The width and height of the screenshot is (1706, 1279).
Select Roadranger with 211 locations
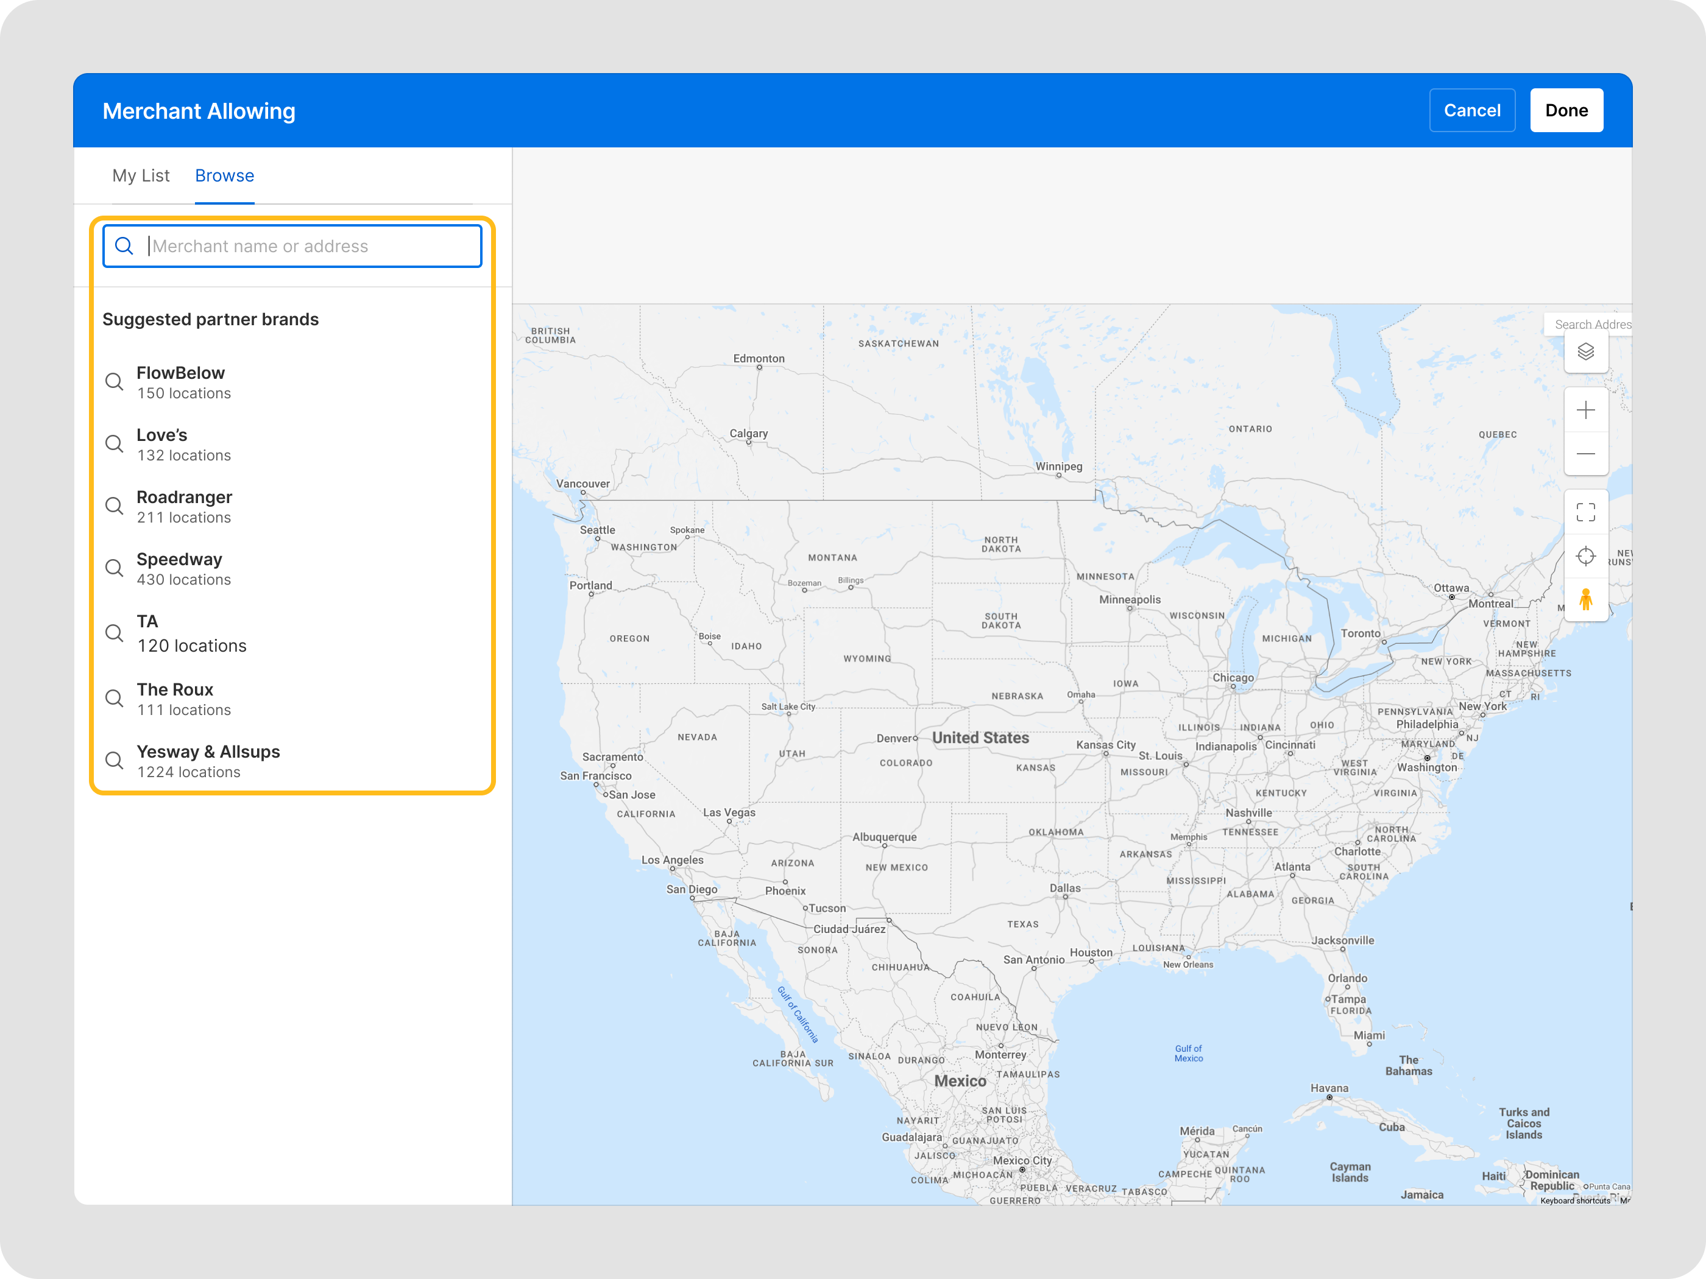click(183, 507)
